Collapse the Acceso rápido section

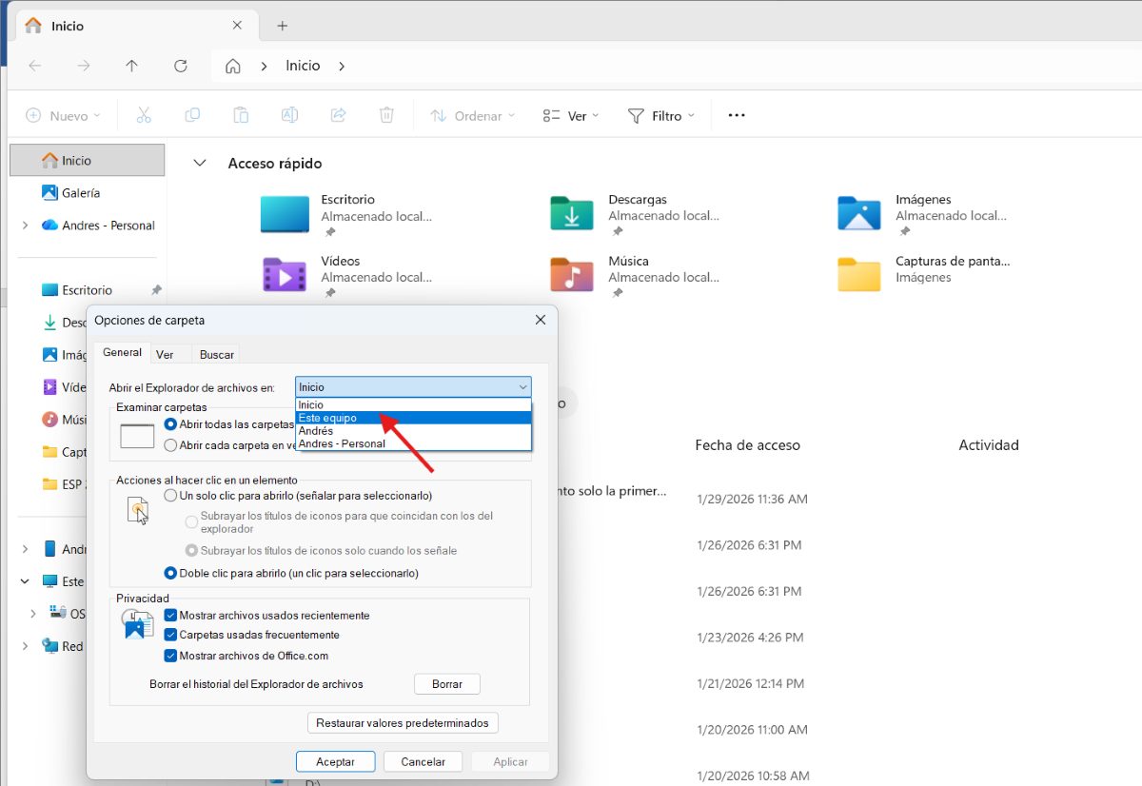[x=200, y=164]
